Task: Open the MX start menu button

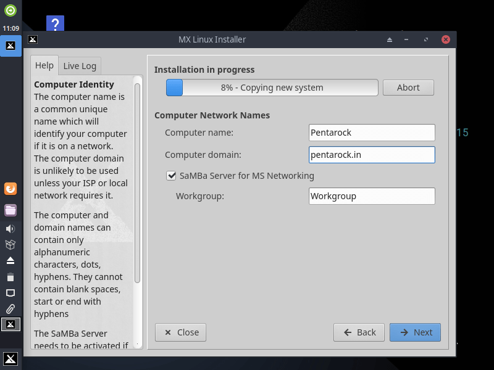Action: 10,359
